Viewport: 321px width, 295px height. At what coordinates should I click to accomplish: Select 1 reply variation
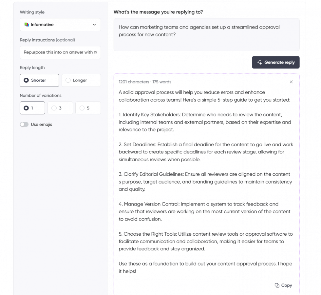[x=32, y=108]
